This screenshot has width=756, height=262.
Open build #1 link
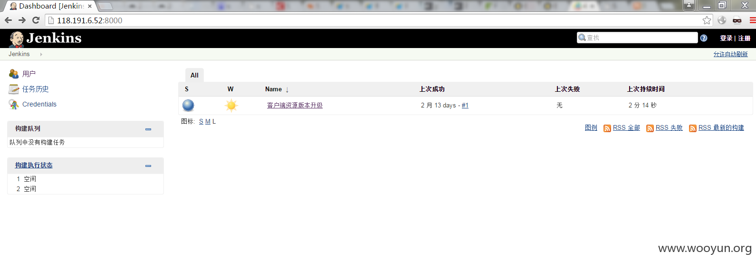465,106
